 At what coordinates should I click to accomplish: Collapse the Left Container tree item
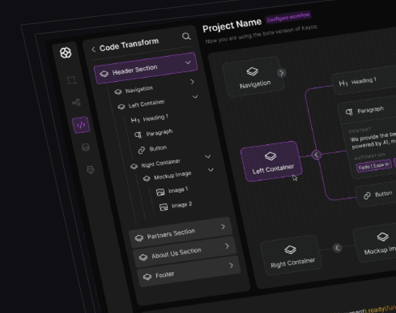point(195,97)
